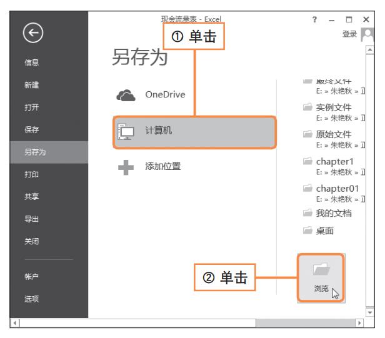The image size is (385, 338).
Task: Click the vertical scrollbar down arrow
Action: click(370, 312)
